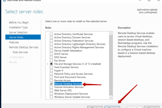Image resolution: width=162 pixels, height=108 pixels.
Task: Select the DNS Server label text
Action: click(60, 57)
